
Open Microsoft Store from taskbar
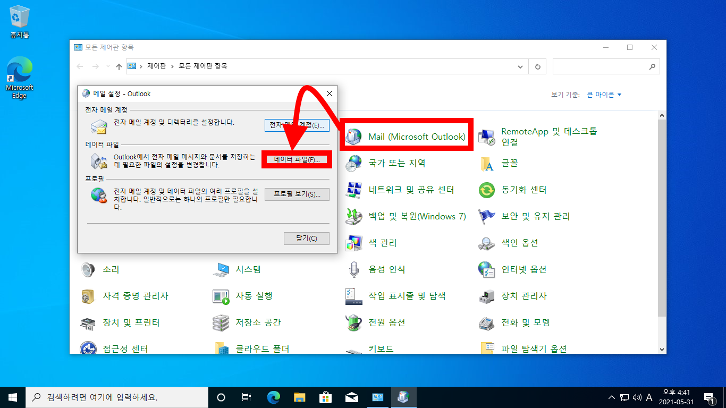tap(326, 397)
